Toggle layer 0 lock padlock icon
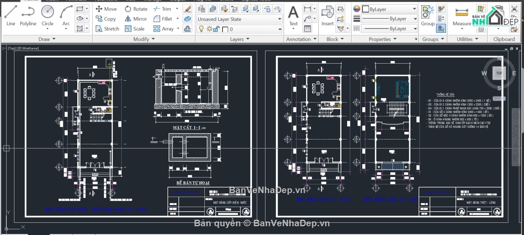 pos(217,29)
